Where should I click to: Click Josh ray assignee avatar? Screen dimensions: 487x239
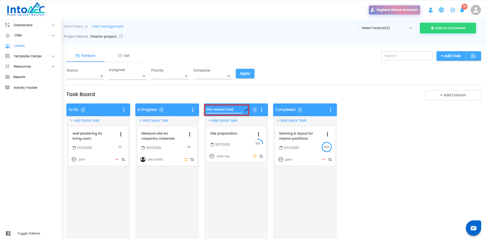pos(212,156)
